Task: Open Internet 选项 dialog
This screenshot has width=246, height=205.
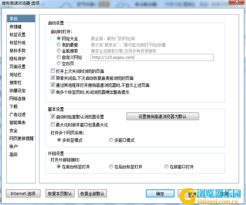Action: [23, 194]
